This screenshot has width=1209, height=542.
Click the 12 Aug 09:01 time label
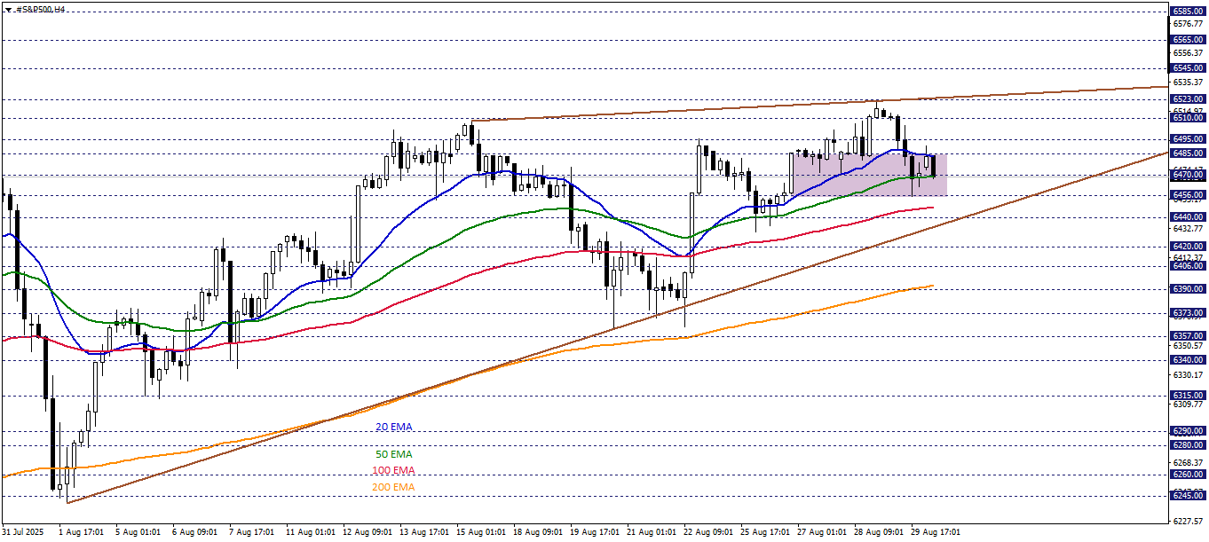(x=367, y=532)
